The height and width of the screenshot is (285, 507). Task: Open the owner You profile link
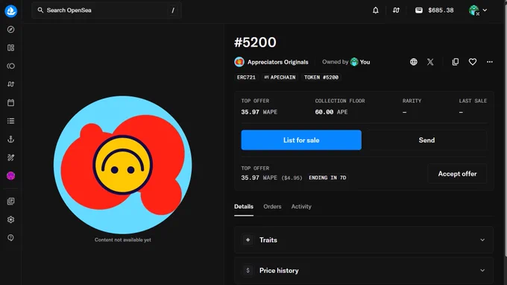click(x=360, y=62)
